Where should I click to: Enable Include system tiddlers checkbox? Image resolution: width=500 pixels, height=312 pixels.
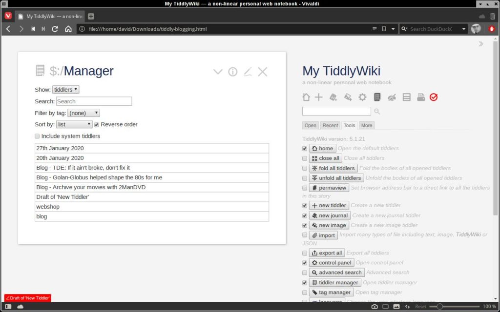pyautogui.click(x=37, y=136)
